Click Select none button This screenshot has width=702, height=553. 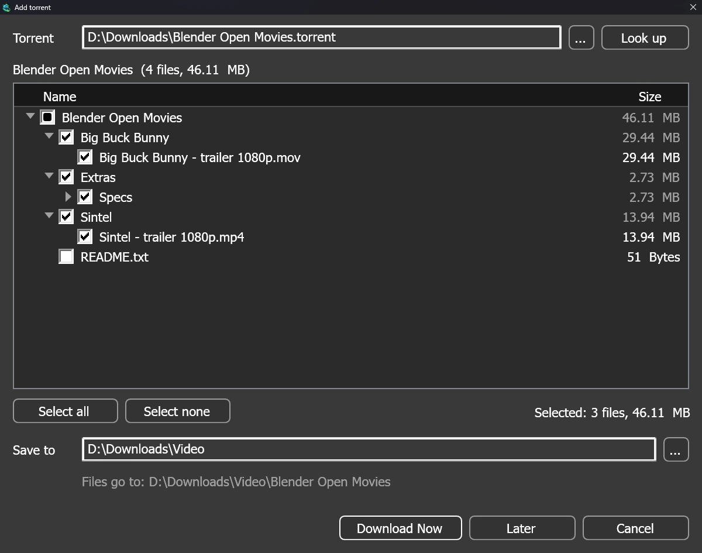[x=177, y=411]
